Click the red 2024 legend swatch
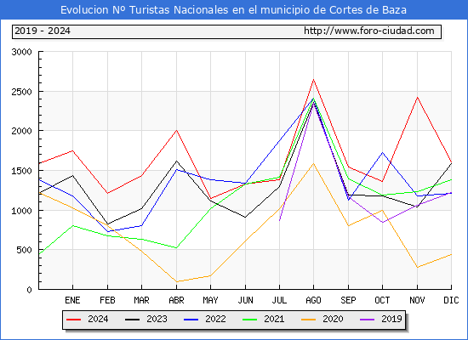Viewport: 468px width, 340px height. click(x=74, y=320)
